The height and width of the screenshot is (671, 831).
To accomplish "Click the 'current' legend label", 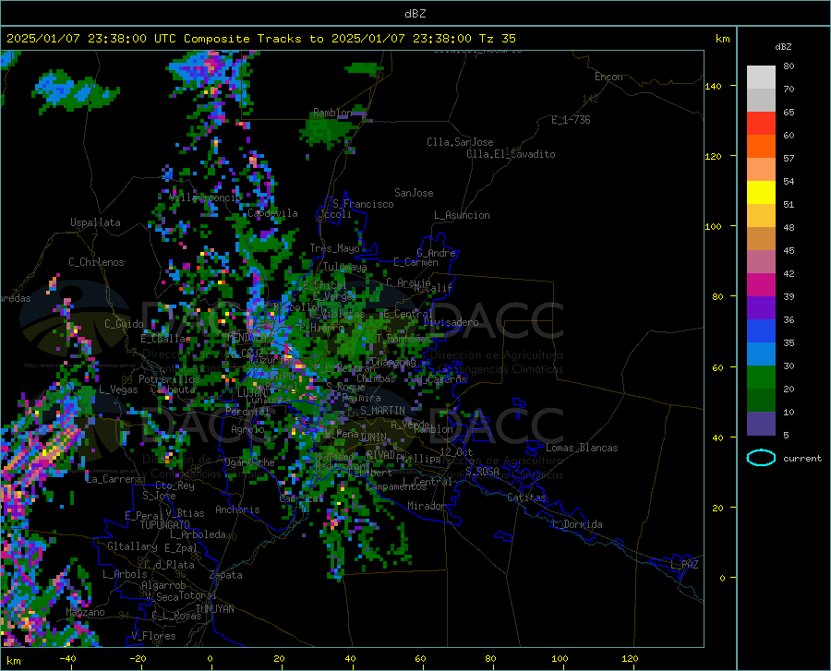I will (x=802, y=458).
